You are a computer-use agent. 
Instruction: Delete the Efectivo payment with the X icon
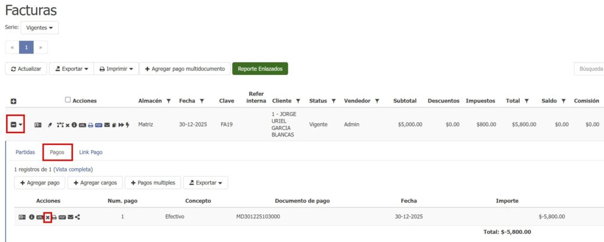coord(48,217)
